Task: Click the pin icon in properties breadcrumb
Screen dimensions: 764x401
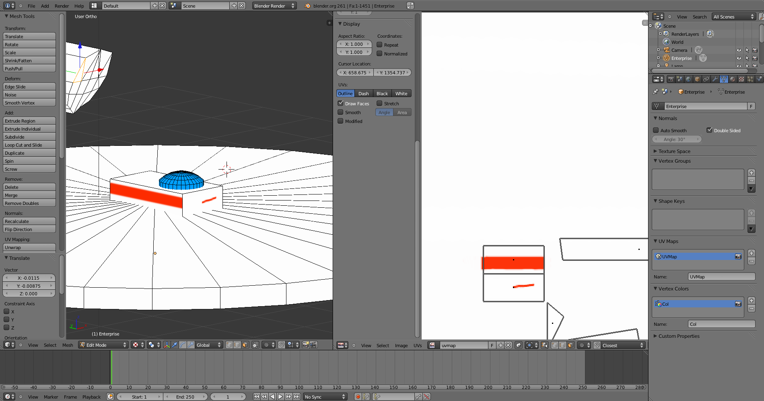Action: 656,92
